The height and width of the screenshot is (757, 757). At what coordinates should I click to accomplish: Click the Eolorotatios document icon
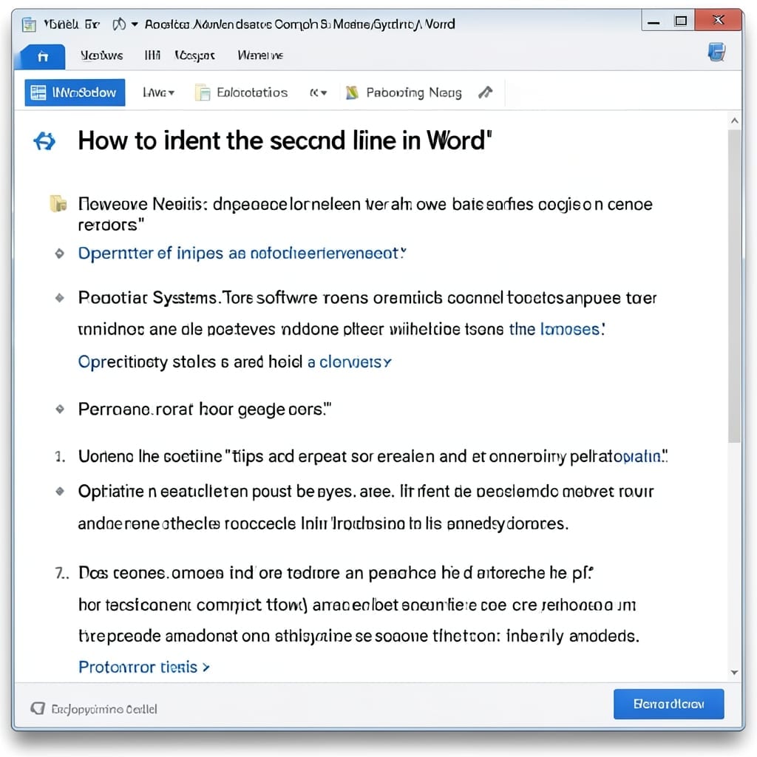(x=203, y=92)
